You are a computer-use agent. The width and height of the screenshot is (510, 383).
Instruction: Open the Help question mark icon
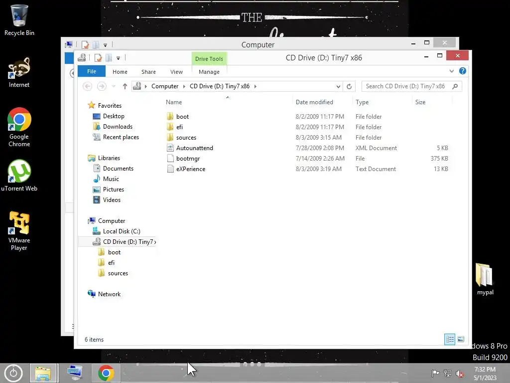pyautogui.click(x=463, y=71)
